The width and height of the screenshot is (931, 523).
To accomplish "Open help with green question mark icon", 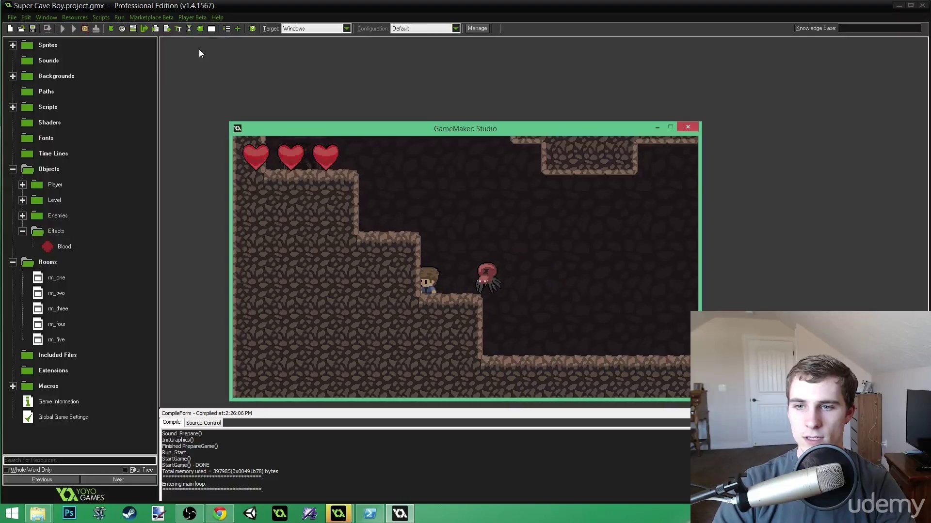I will click(253, 29).
